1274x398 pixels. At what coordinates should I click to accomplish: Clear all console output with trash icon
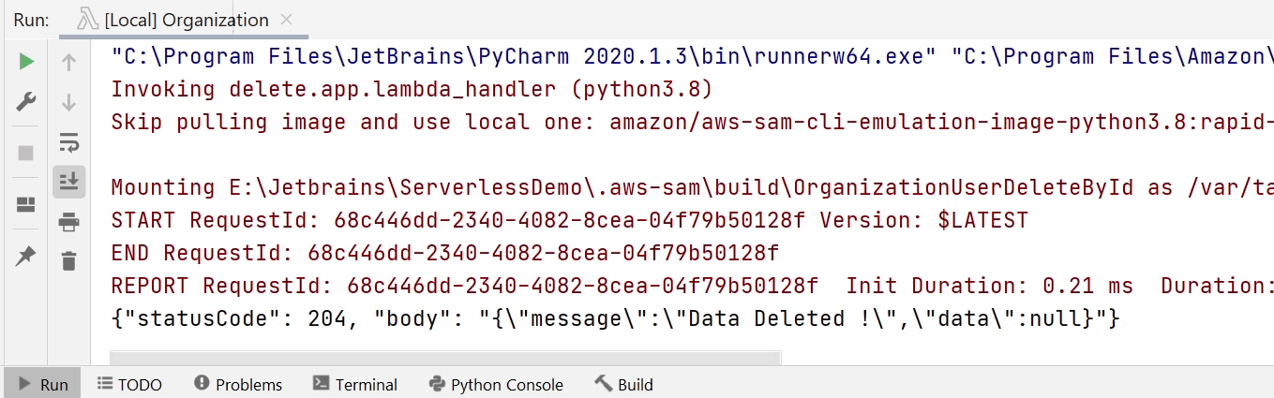(x=68, y=261)
